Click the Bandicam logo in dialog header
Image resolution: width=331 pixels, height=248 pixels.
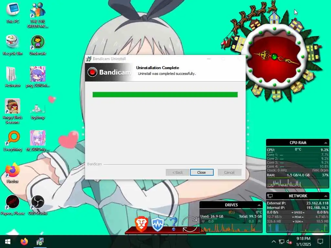pos(109,72)
